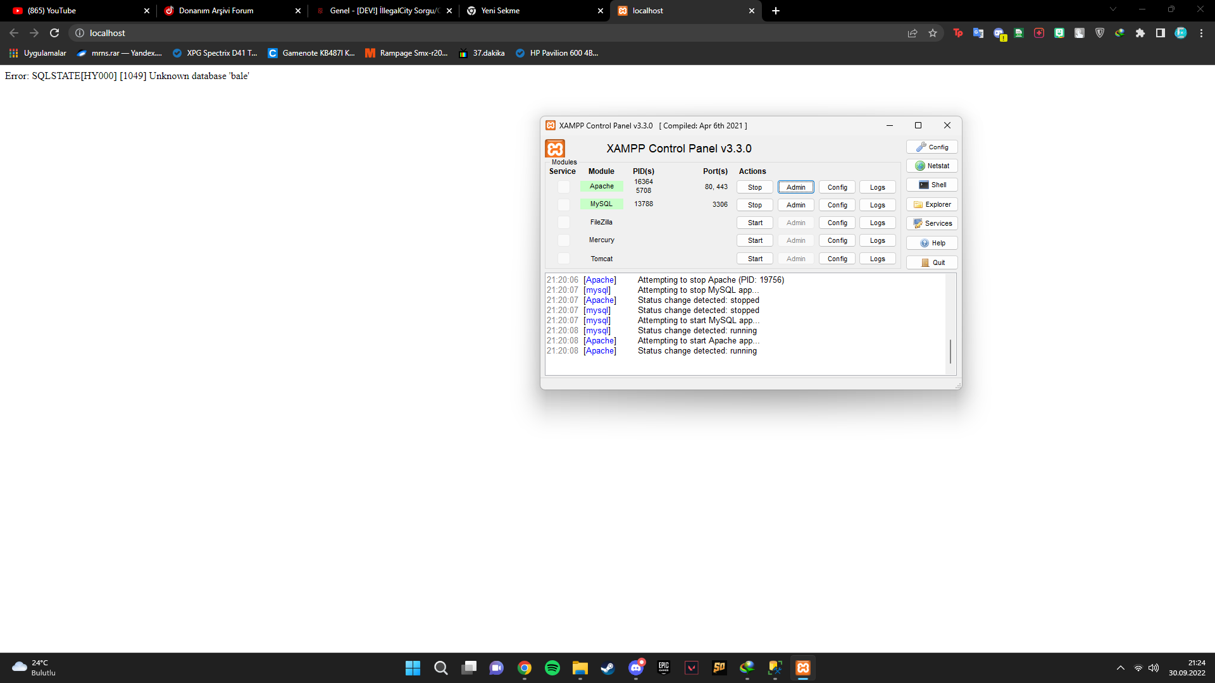This screenshot has width=1215, height=683.
Task: Open FileZilla Logs menu
Action: pos(878,223)
